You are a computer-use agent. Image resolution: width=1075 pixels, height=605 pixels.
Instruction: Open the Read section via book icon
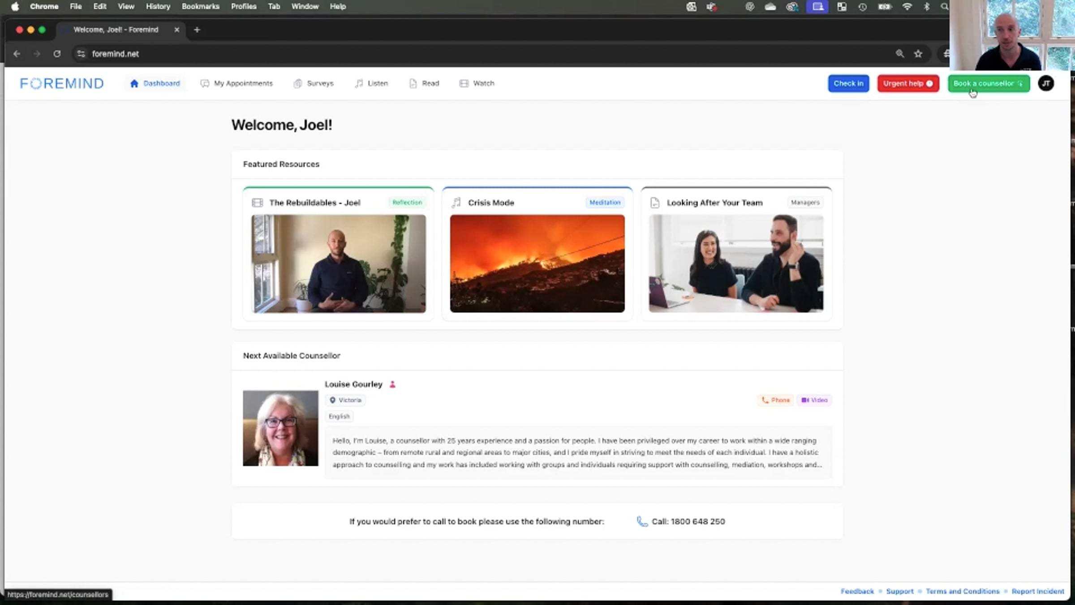pos(413,83)
